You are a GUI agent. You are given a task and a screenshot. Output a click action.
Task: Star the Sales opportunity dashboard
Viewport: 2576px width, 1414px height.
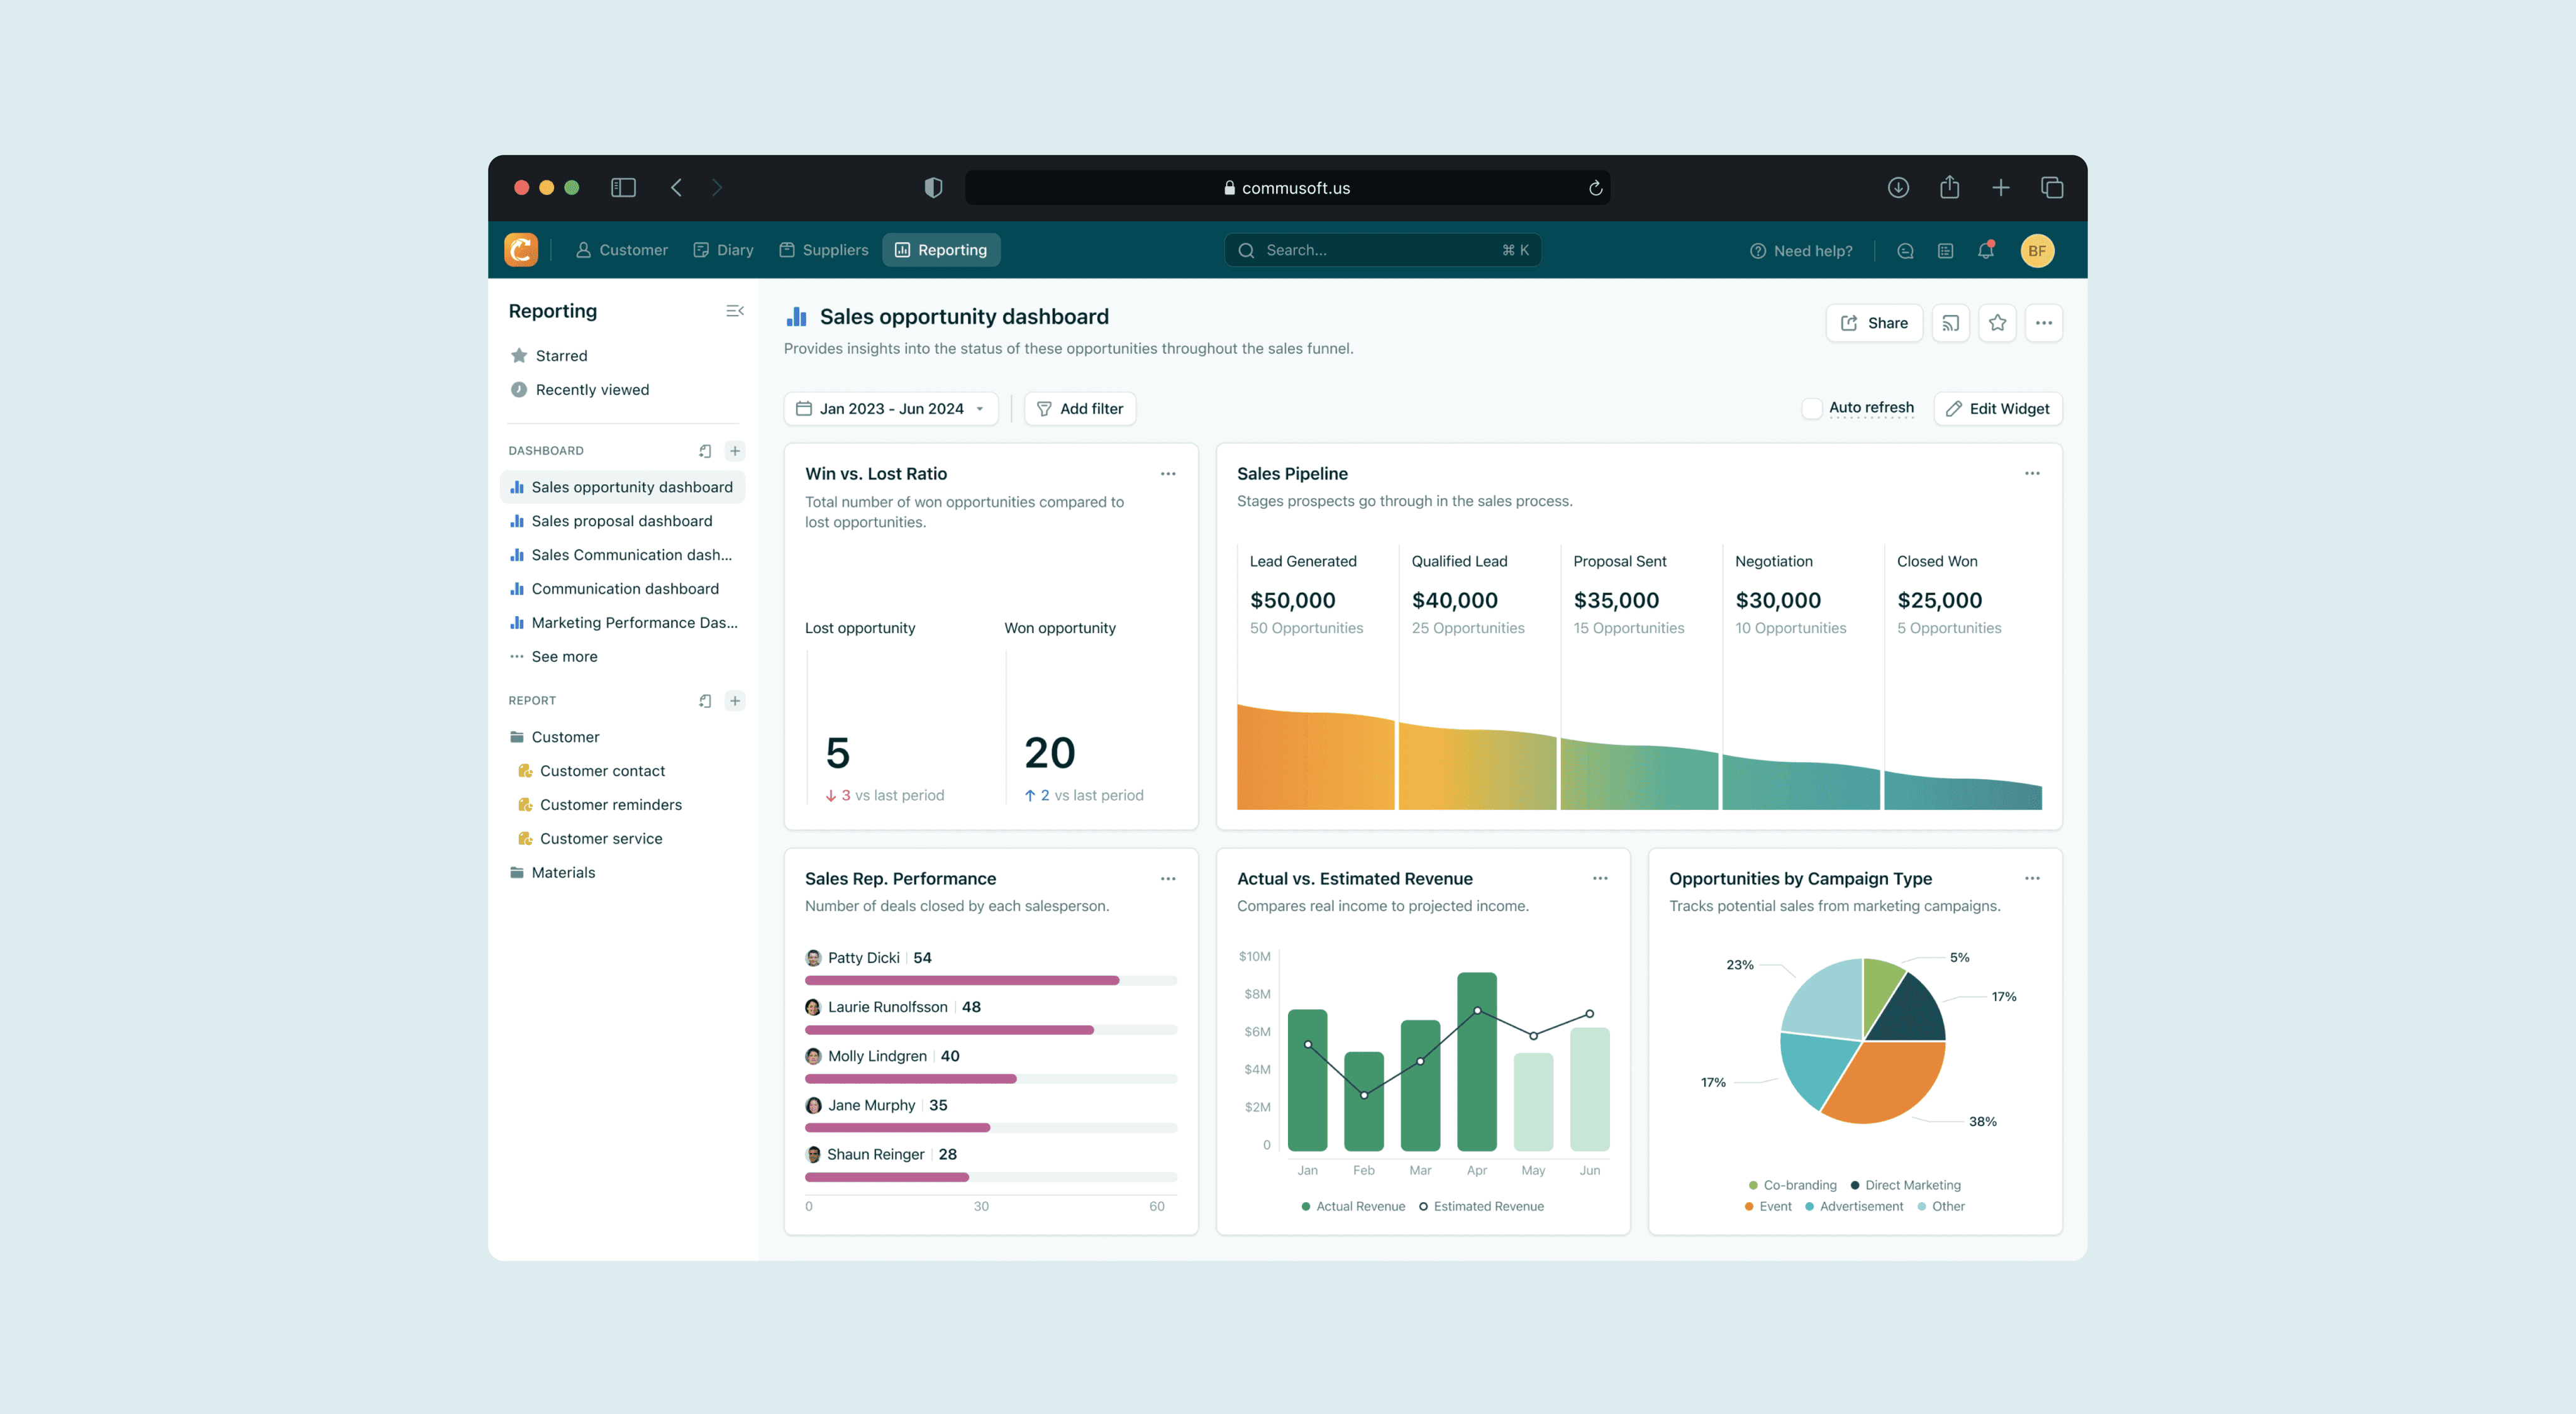(x=1997, y=322)
